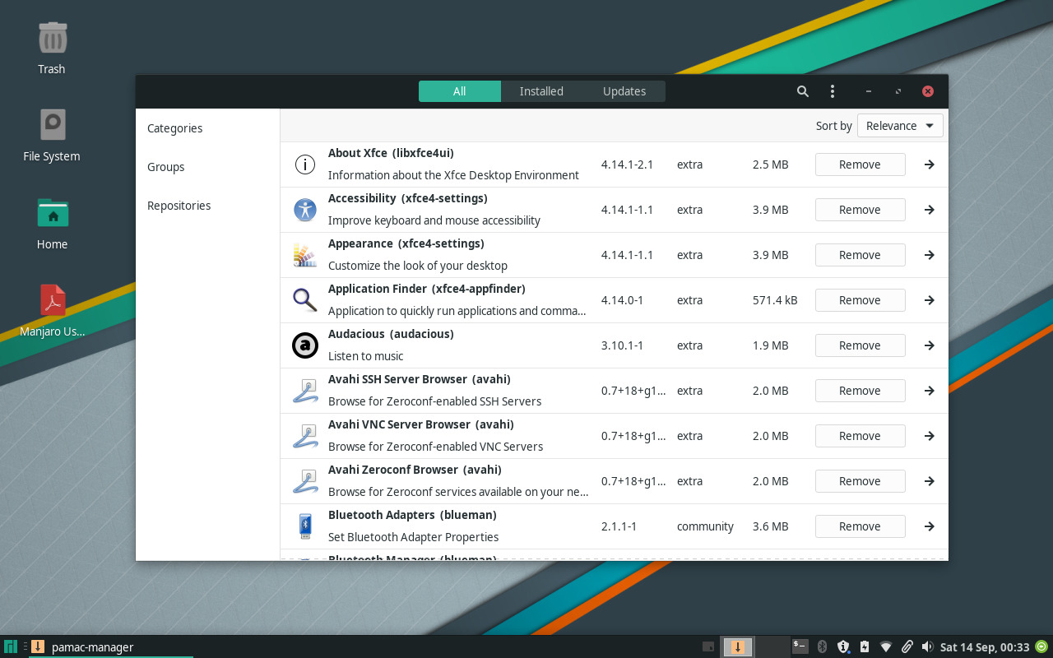Viewport: 1053px width, 658px height.
Task: Click the Bluetooth icon in the system tray
Action: (x=822, y=647)
